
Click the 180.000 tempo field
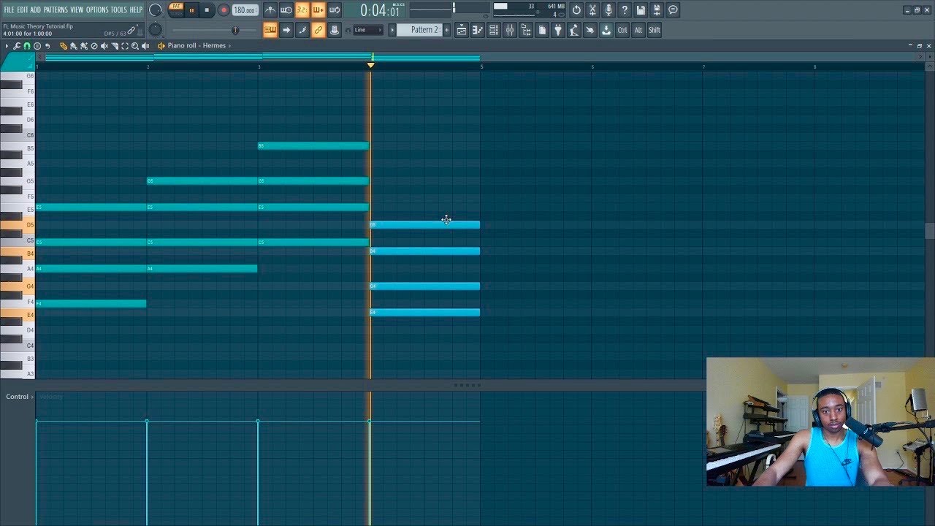point(245,10)
